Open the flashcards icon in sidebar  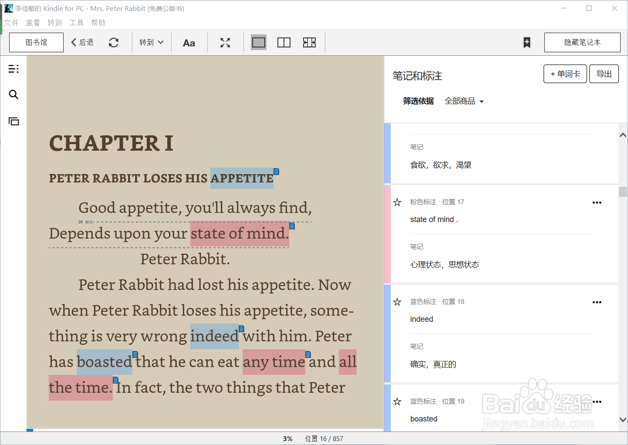(14, 121)
